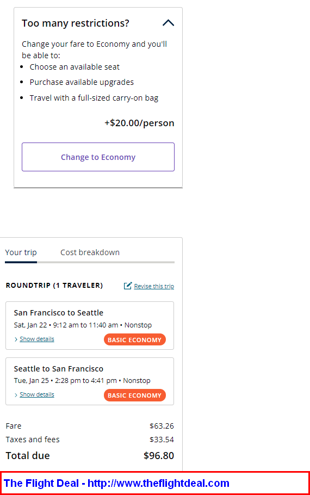Click the edit pencil icon beside Revise

coord(128,286)
